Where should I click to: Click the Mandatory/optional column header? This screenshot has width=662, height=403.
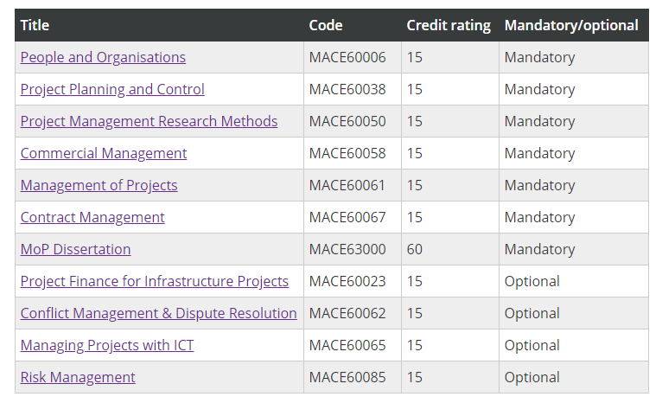tap(571, 25)
